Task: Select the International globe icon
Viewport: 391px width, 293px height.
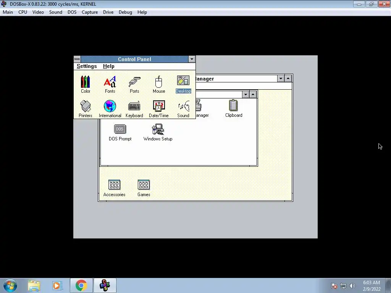Action: coord(110,109)
